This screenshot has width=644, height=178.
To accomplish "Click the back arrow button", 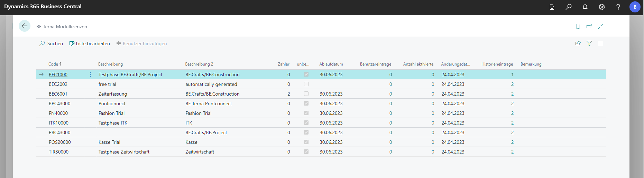I will pos(25,26).
